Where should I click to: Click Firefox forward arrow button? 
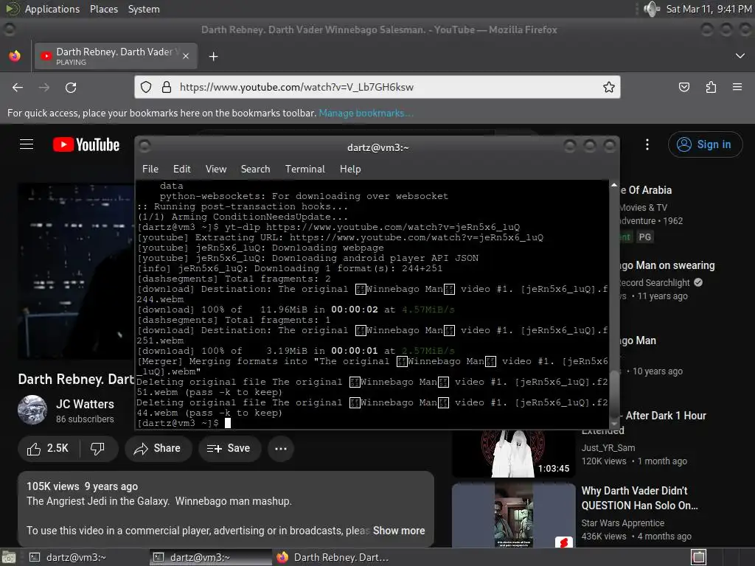(44, 87)
